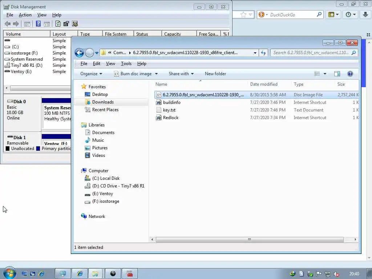Click Disk Management help icon

click(x=38, y=24)
